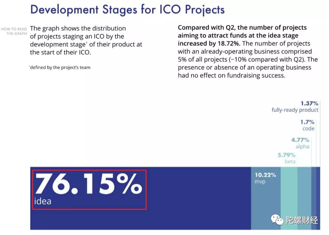329x235 pixels.
Task: Click the 1.7% code label
Action: click(307, 125)
